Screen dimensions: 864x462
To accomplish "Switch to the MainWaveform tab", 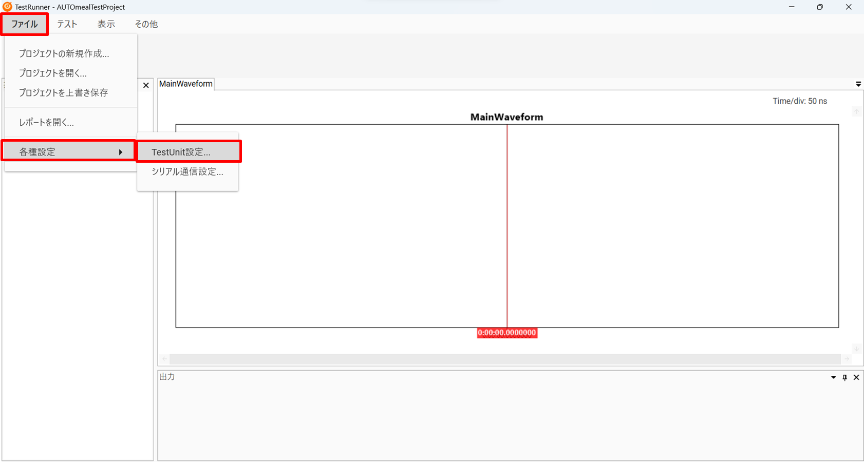I will (x=185, y=84).
